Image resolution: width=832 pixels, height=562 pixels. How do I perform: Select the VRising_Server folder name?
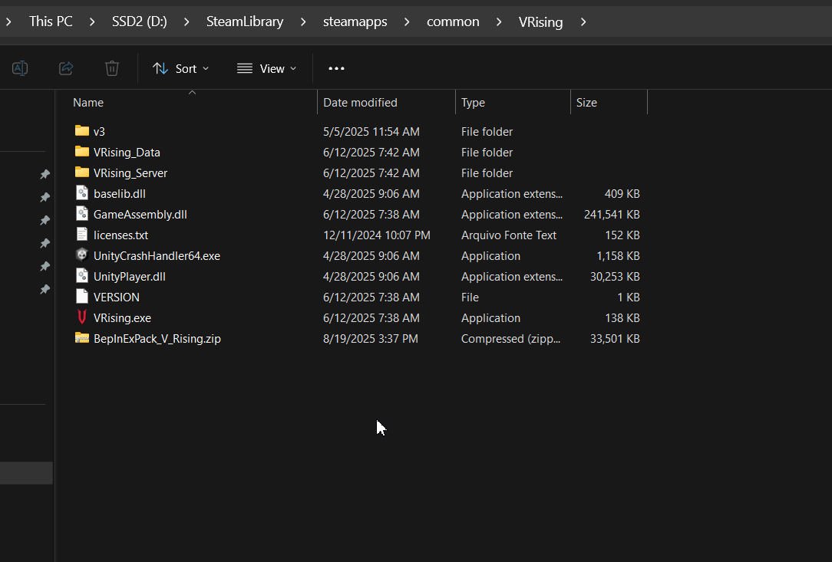[130, 173]
